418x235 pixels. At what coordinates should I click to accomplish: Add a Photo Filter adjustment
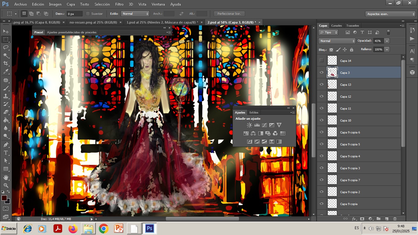coord(268,133)
